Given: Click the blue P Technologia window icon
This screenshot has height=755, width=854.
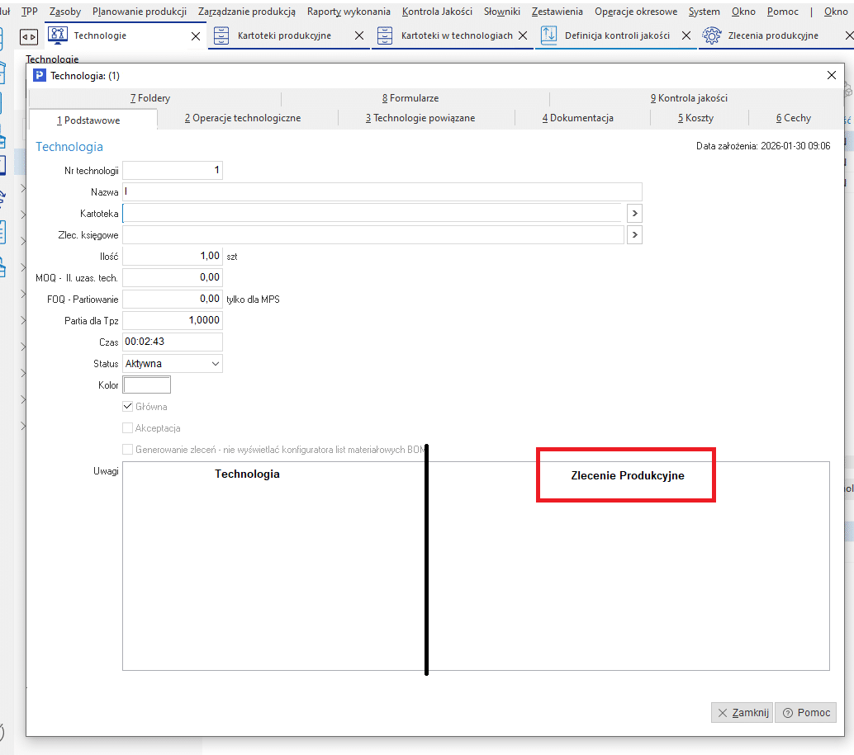Looking at the screenshot, I should click(40, 75).
